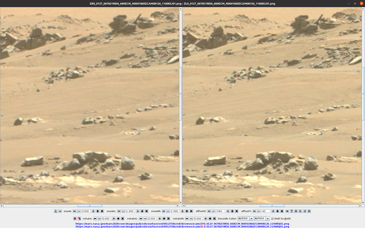The width and height of the screenshot is (365, 228).
Task: Click the offsetX value field
Action: click(x=220, y=211)
